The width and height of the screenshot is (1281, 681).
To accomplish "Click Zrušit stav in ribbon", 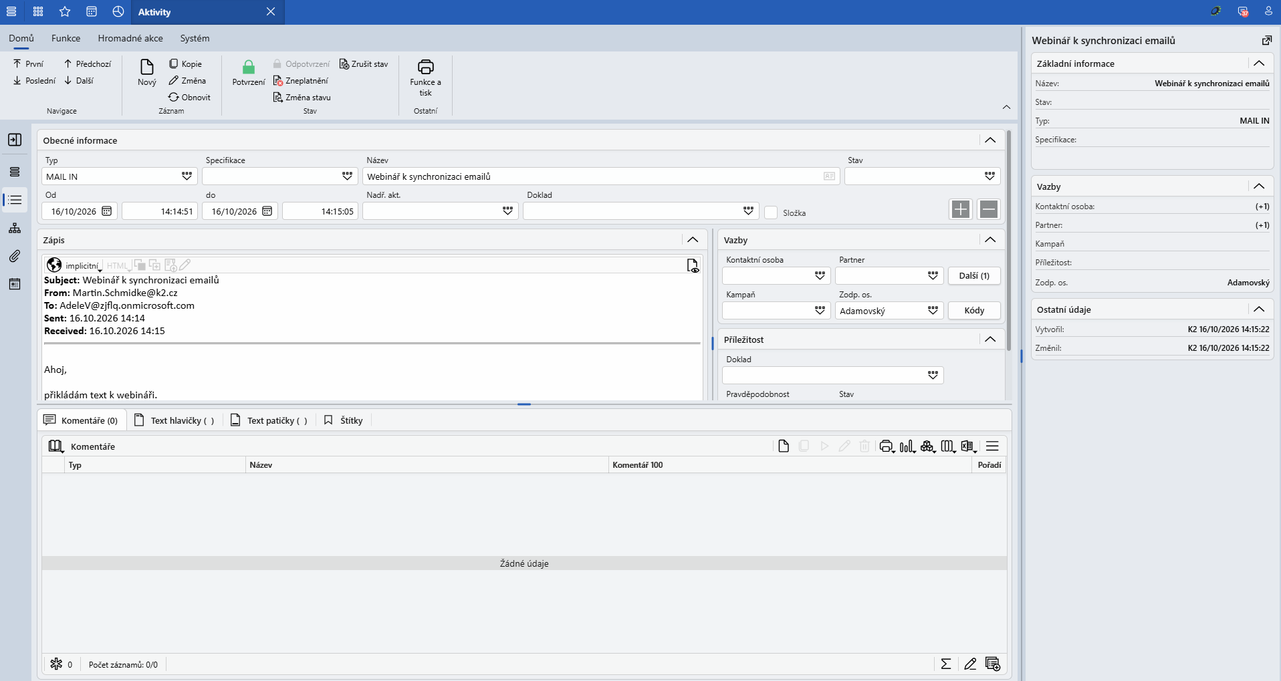I will coord(364,63).
